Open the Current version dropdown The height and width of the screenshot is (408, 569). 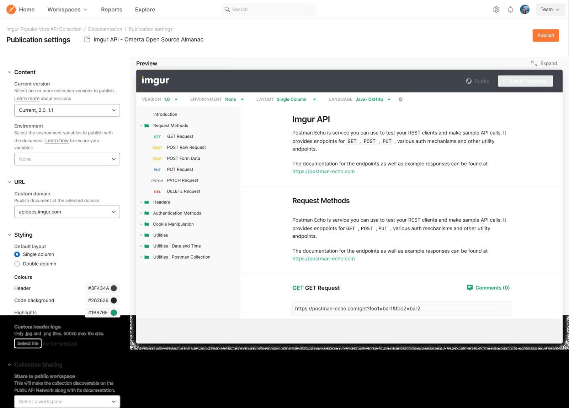pos(67,110)
